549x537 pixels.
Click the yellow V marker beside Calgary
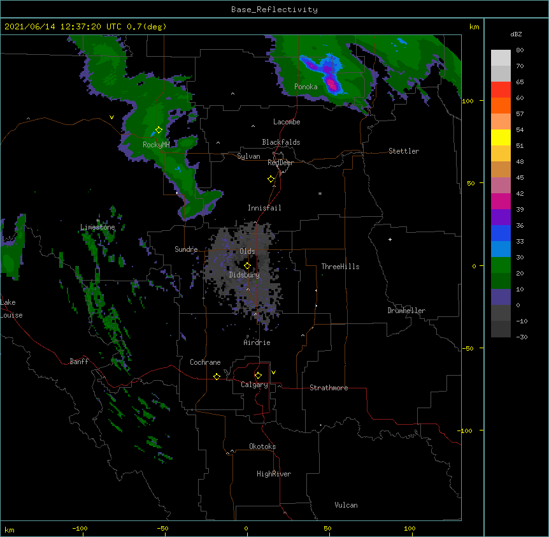[273, 372]
